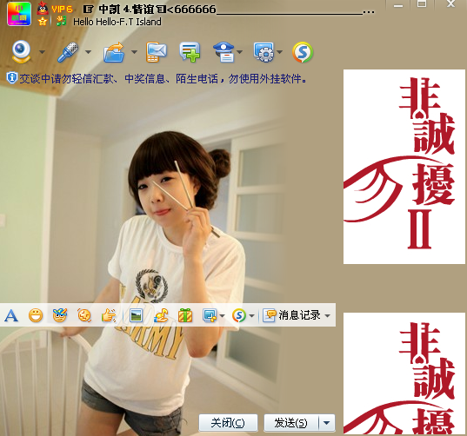Expand the voice call options arrow

click(x=88, y=52)
